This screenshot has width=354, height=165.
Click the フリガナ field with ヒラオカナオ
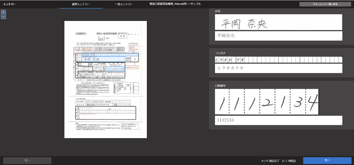[278, 68]
